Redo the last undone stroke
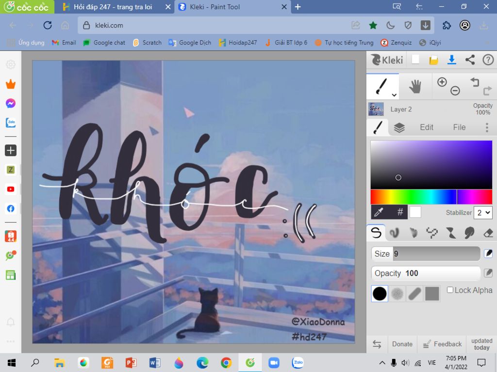Image resolution: width=497 pixels, height=372 pixels. pyautogui.click(x=487, y=91)
